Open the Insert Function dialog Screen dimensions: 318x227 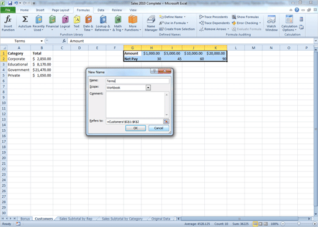(x=8, y=23)
